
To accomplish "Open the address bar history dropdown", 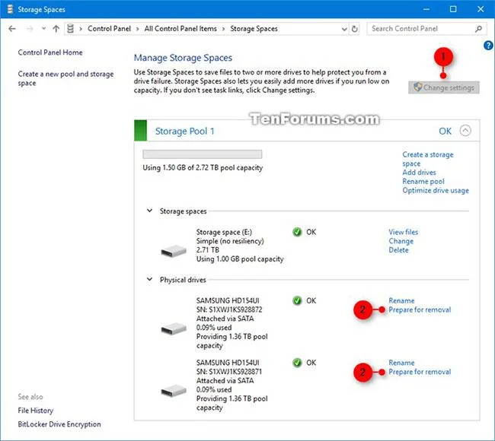I will pos(344,29).
